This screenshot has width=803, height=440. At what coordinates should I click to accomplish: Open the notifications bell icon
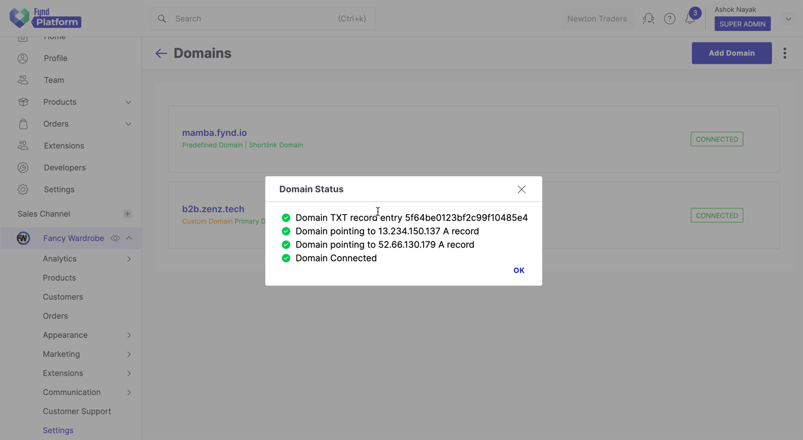(x=690, y=19)
